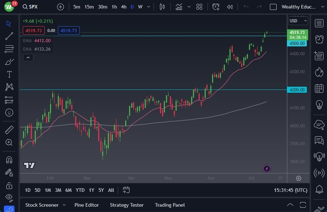Hide all drawings with eye icon
This screenshot has width=327, height=212.
(x=9, y=197)
